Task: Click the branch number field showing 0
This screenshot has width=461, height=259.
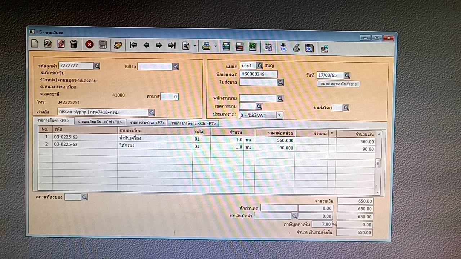Action: coord(169,97)
